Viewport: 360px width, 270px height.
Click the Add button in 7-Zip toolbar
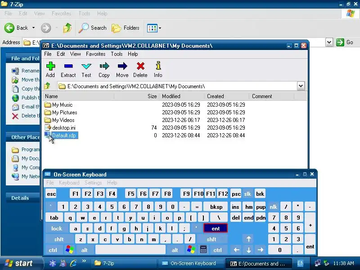coord(50,69)
